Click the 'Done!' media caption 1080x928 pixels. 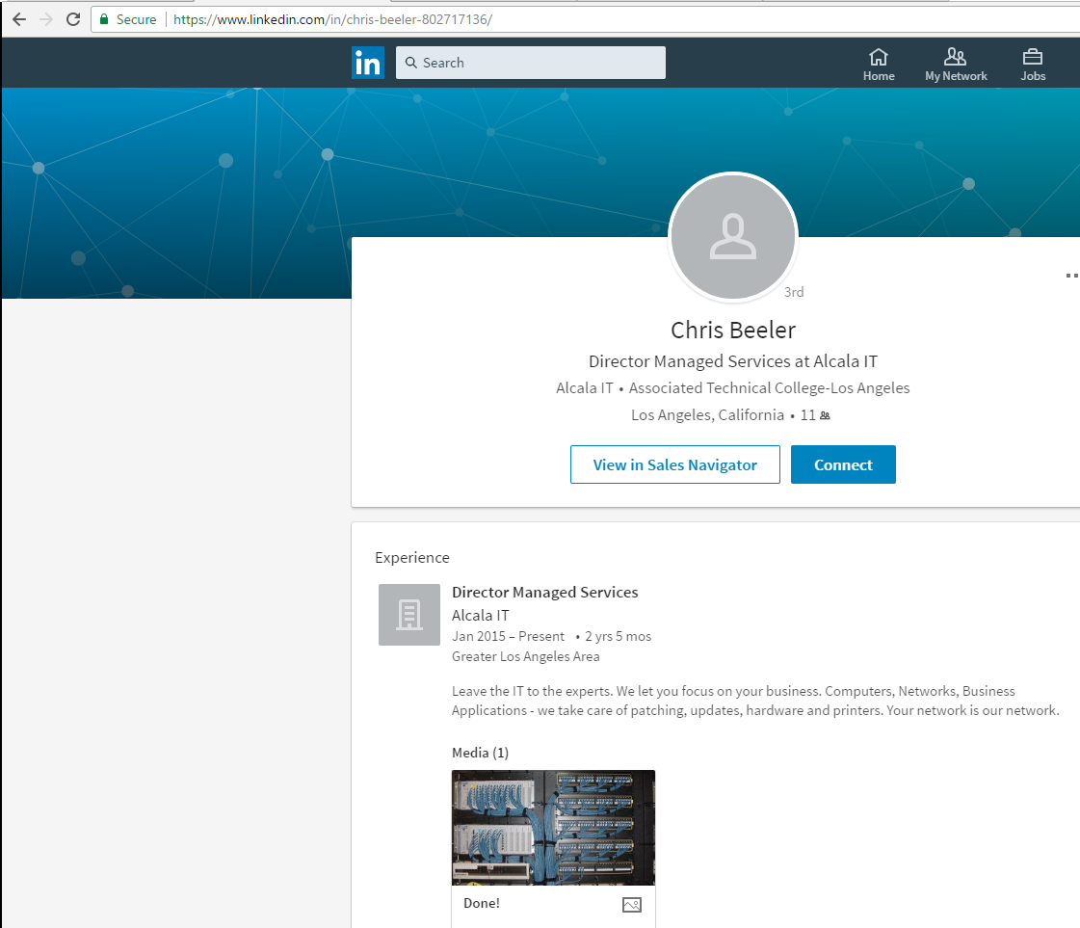click(x=482, y=903)
